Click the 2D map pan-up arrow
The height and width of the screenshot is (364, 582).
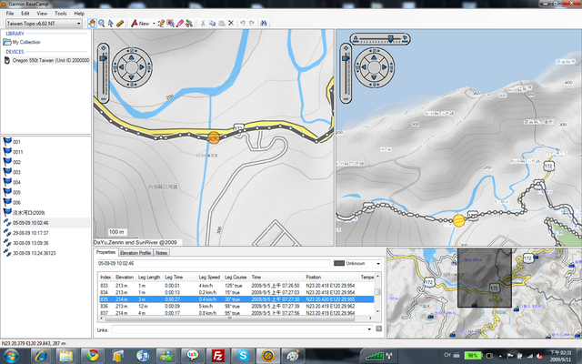(x=131, y=57)
